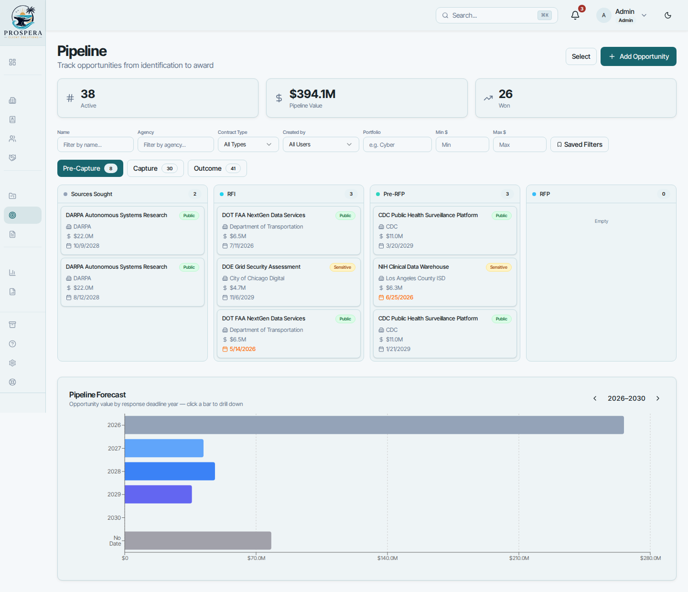
Task: Open the kanban folder sidebar icon
Action: (x=12, y=196)
